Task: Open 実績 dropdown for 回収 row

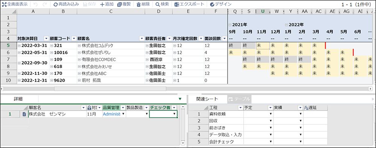Action: click(300, 121)
